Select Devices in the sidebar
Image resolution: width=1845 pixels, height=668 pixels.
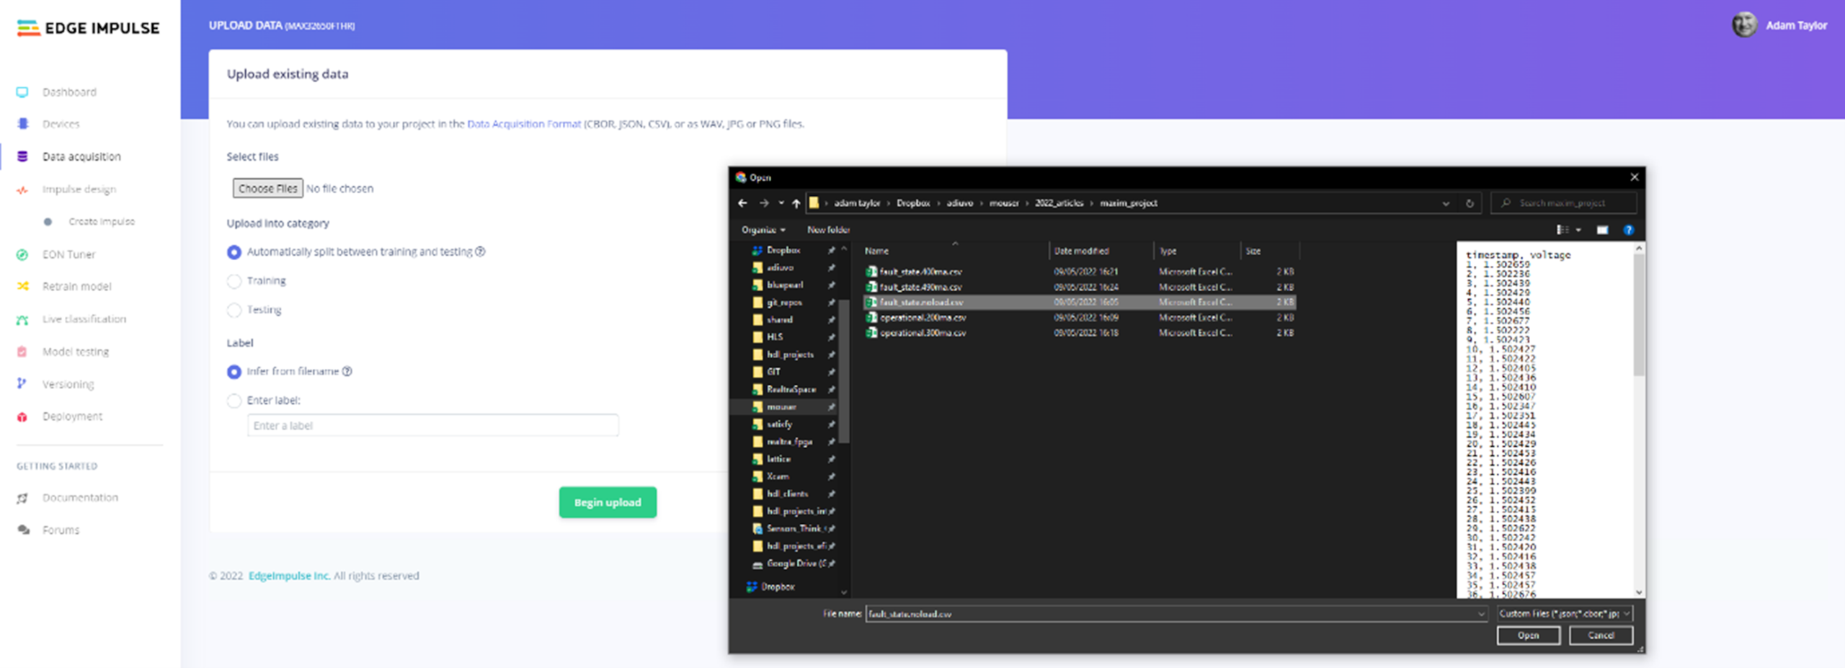61,124
